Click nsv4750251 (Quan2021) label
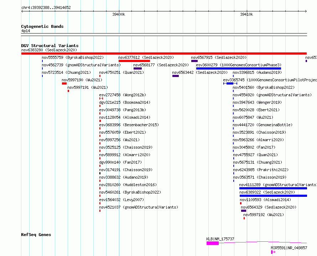The image size is (317, 256). (121, 72)
